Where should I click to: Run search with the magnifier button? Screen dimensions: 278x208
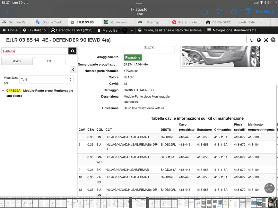[x=73, y=51]
